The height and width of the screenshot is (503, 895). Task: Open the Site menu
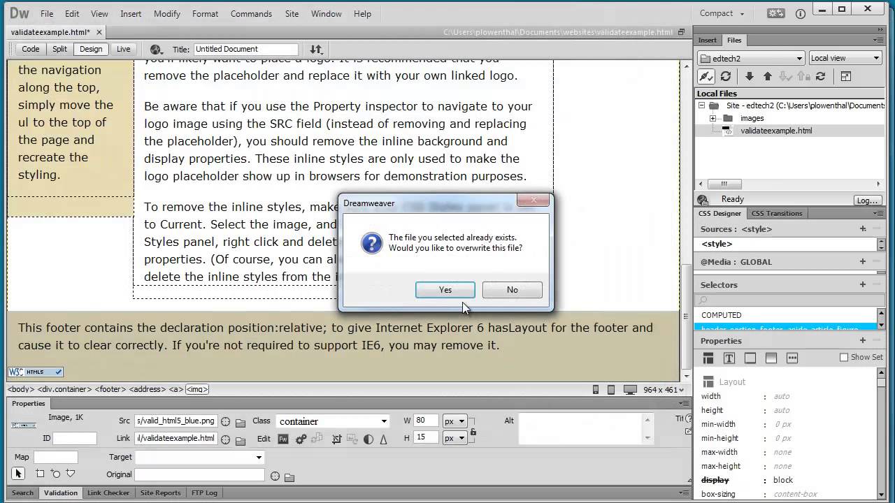click(292, 13)
